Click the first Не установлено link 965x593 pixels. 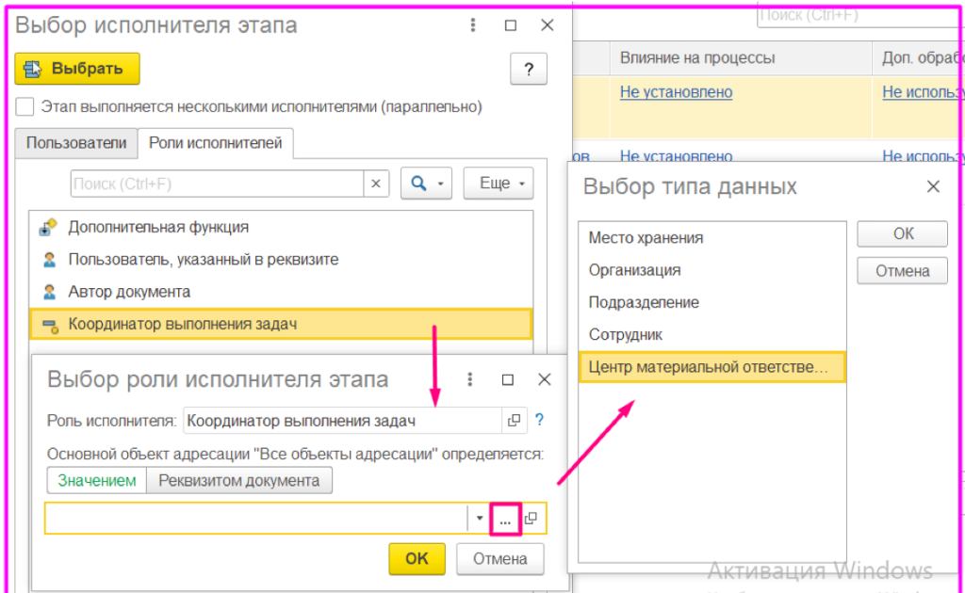(676, 92)
